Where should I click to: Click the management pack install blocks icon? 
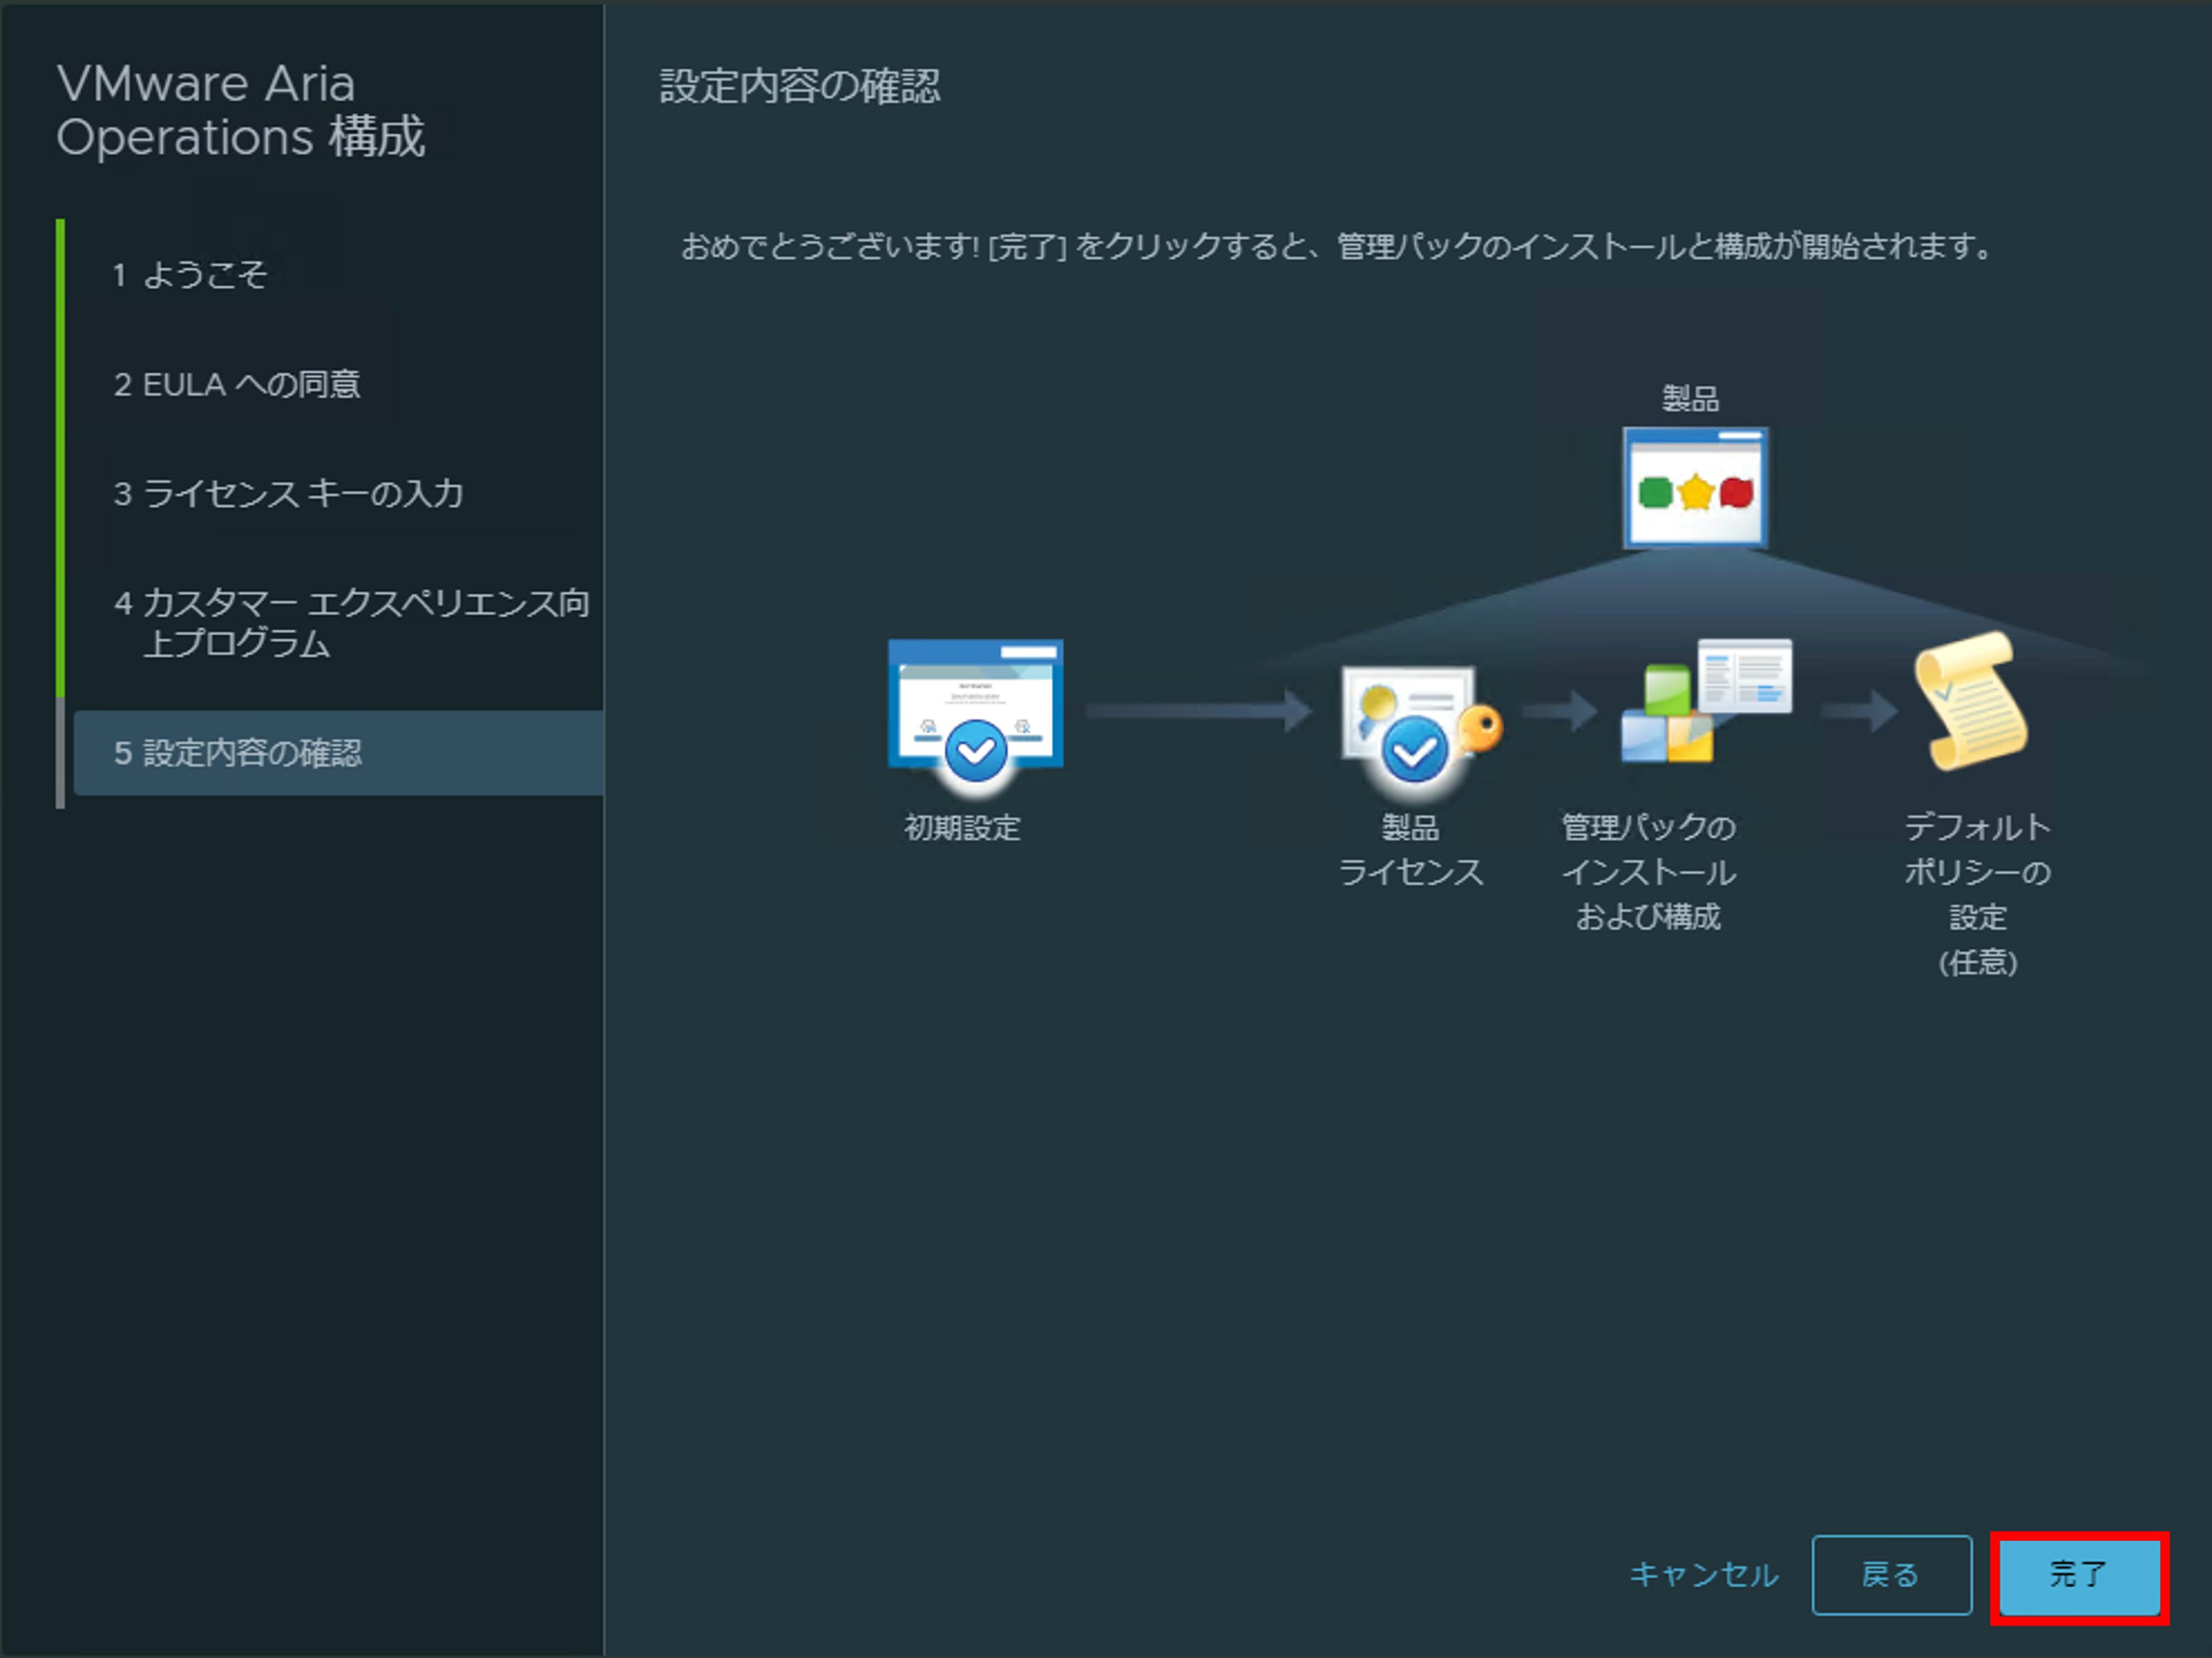tap(1706, 701)
